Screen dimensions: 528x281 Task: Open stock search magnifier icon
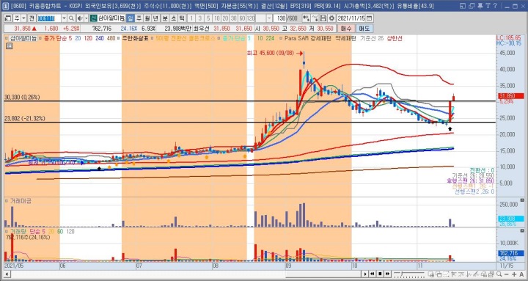pos(71,18)
